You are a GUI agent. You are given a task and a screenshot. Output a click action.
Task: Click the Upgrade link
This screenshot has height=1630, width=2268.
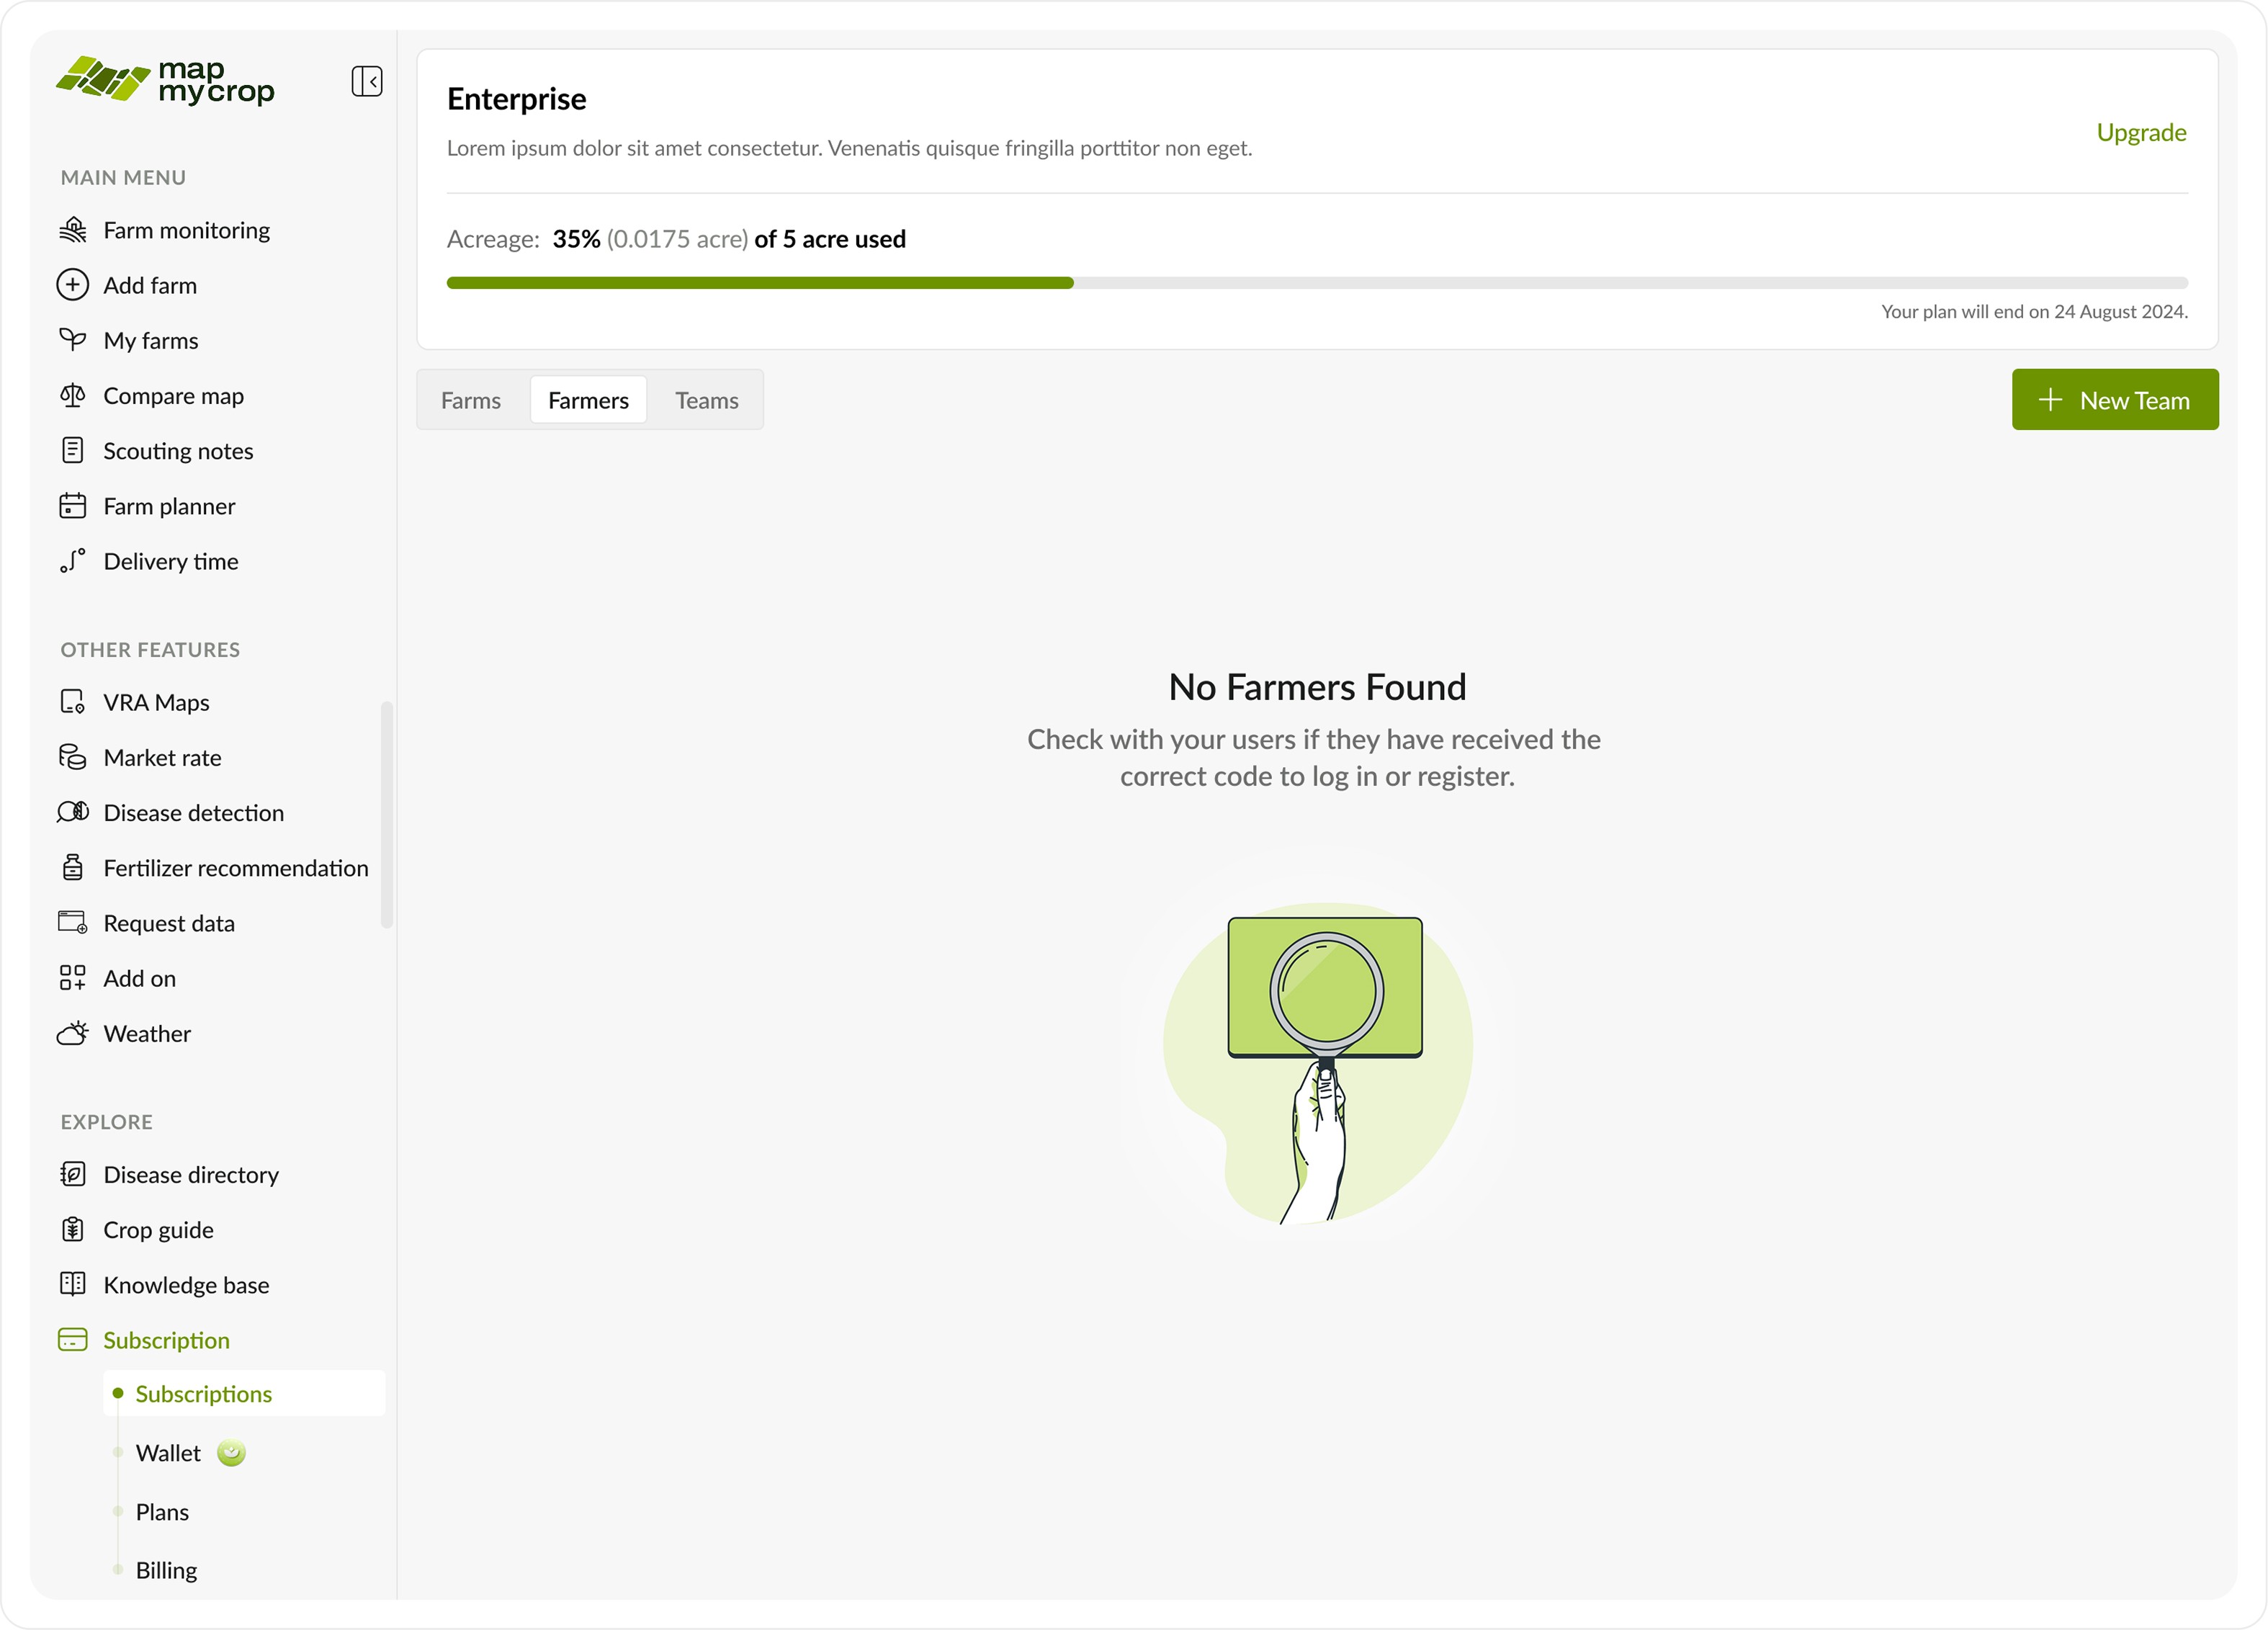click(2141, 132)
